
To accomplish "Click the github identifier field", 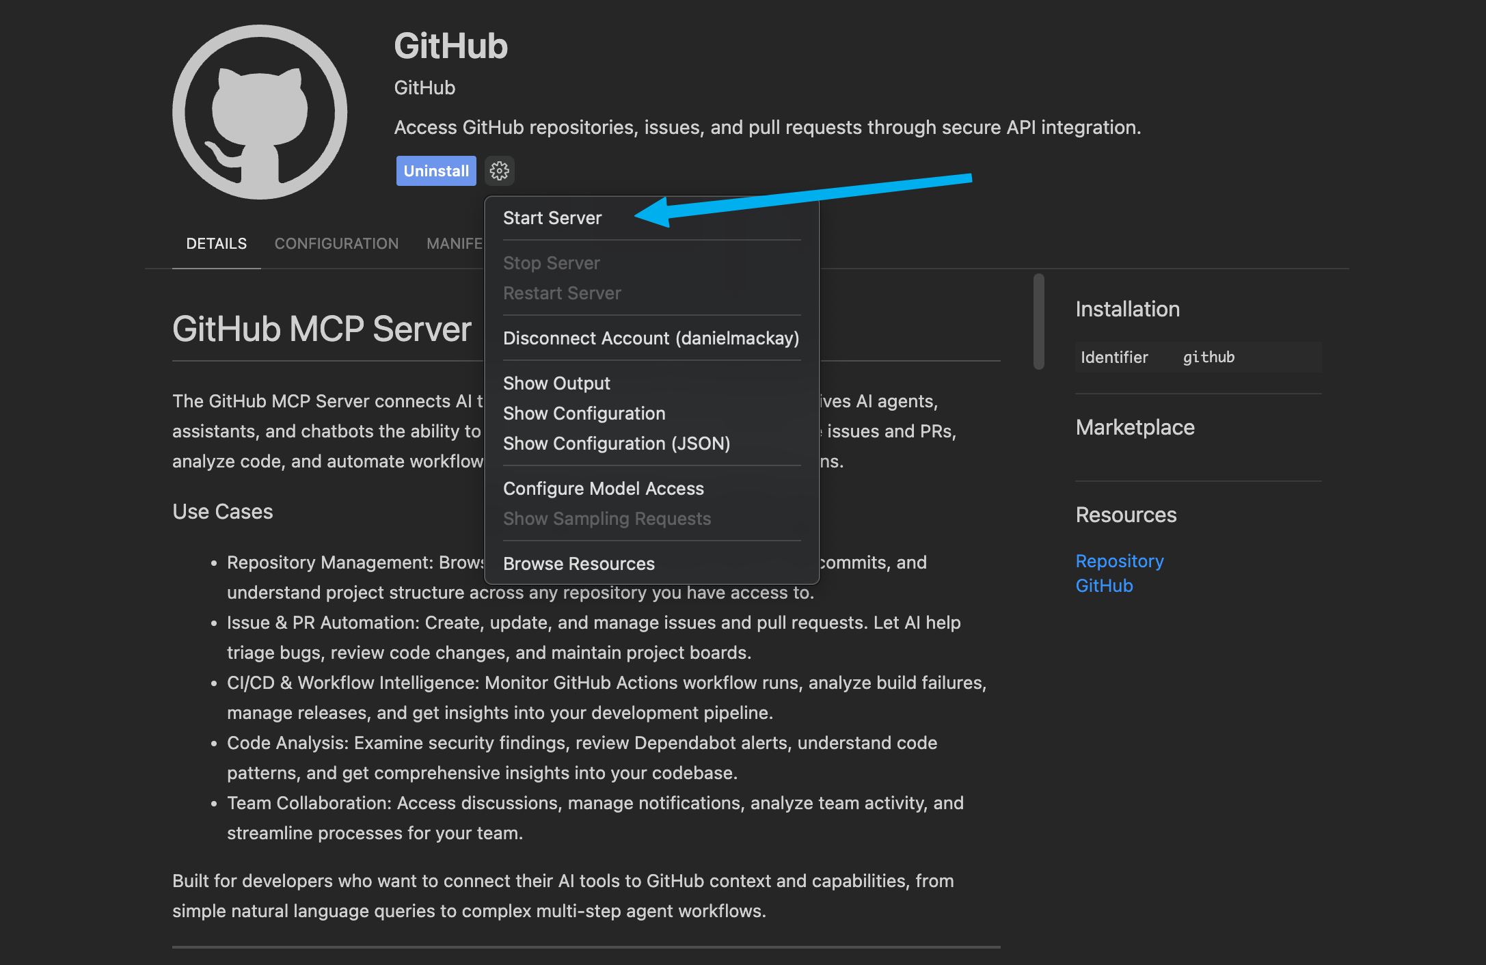I will 1208,357.
